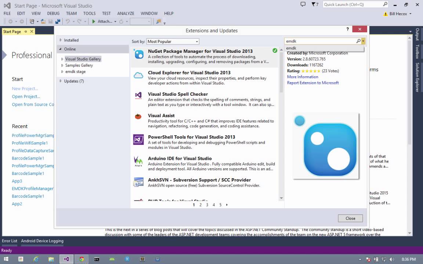Open Internet Explorer from the taskbar
Image resolution: width=423 pixels, height=264 pixels.
[x=36, y=259]
